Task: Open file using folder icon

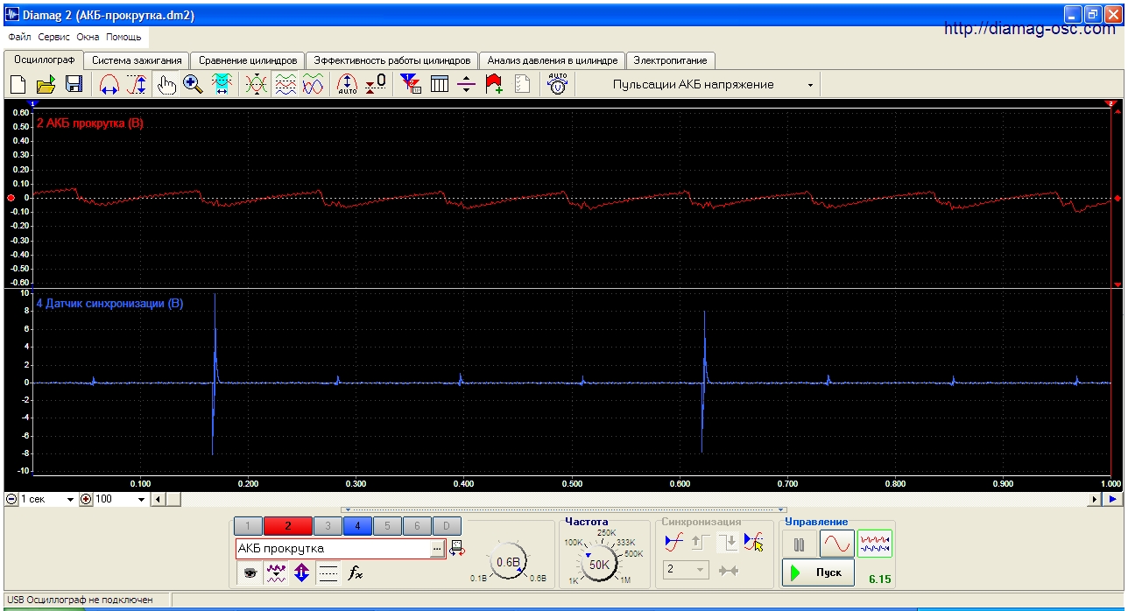Action: [46, 84]
